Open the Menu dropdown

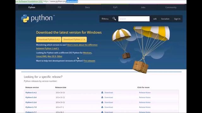[105, 19]
